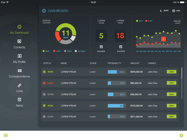Screen dimensions: 187x140
Task: Click the $205,000.00 amount cell
Action: point(137,72)
